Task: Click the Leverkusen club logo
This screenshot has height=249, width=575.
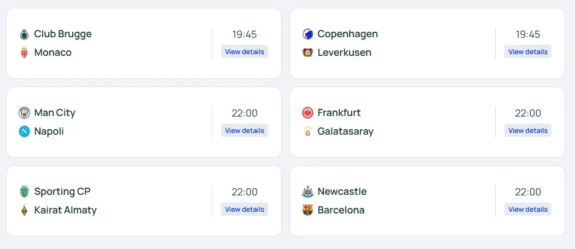Action: tap(307, 53)
